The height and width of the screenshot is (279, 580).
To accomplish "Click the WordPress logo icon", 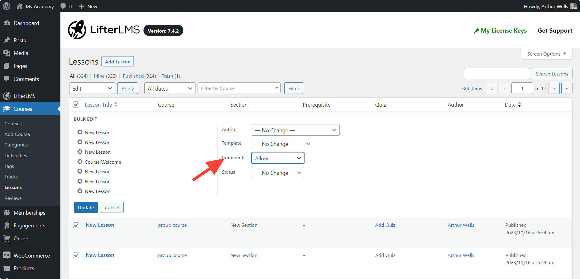I will [x=6, y=6].
